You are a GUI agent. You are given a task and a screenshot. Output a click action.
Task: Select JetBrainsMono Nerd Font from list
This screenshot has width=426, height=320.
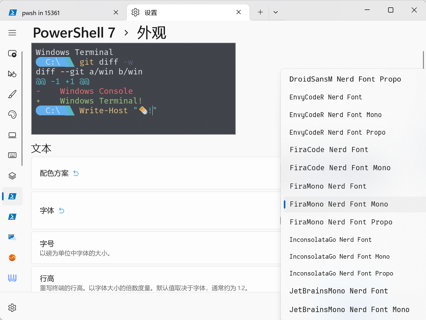coord(339,291)
